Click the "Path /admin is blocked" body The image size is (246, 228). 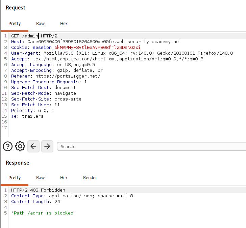pyautogui.click(x=43, y=213)
